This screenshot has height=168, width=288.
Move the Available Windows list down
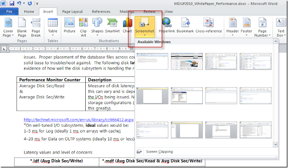(275, 145)
